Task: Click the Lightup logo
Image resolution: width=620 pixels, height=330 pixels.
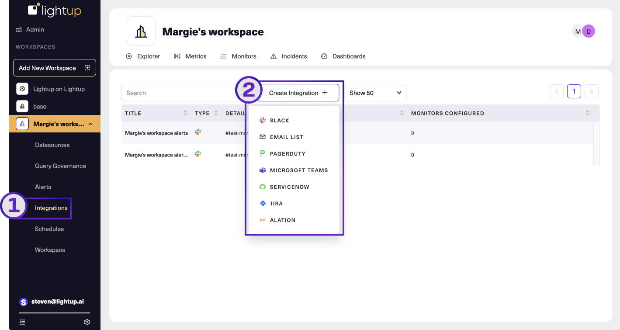Action: point(55,10)
